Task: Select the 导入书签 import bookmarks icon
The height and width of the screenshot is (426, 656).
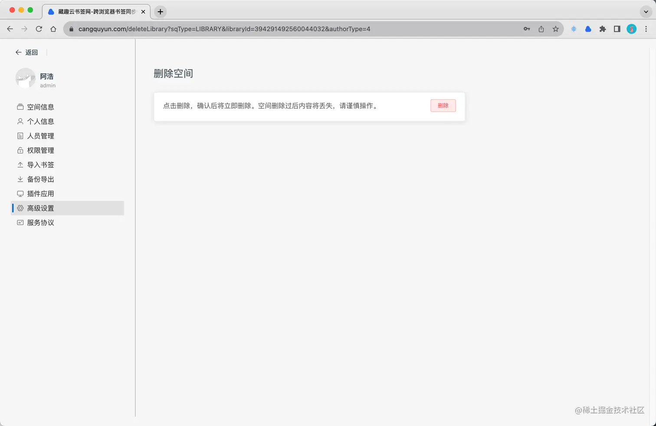Action: click(20, 165)
